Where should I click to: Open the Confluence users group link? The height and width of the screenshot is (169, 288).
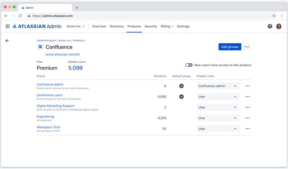click(49, 95)
